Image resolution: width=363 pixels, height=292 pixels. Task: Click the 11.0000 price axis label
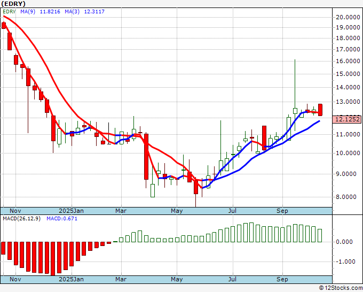(x=348, y=134)
